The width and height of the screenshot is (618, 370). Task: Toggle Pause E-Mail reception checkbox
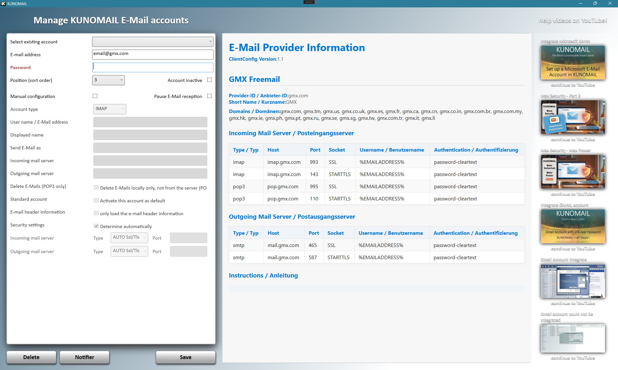pos(210,96)
